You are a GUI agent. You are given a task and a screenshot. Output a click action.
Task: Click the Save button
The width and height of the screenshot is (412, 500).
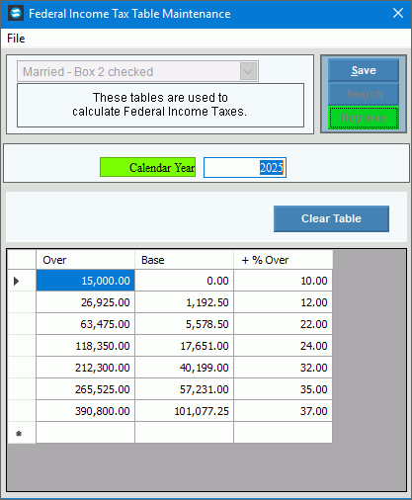364,70
